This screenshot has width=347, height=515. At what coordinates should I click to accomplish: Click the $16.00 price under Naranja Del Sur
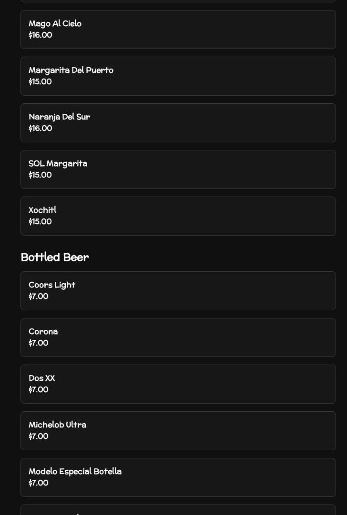coord(41,128)
